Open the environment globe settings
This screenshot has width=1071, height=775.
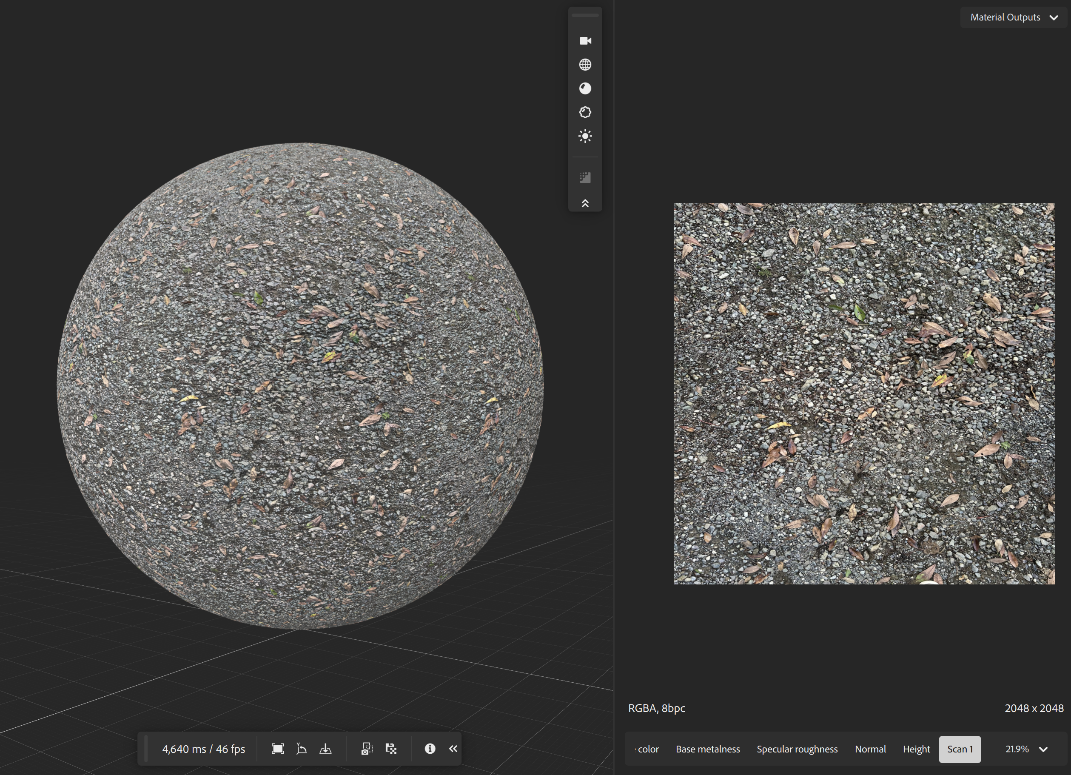(x=585, y=65)
